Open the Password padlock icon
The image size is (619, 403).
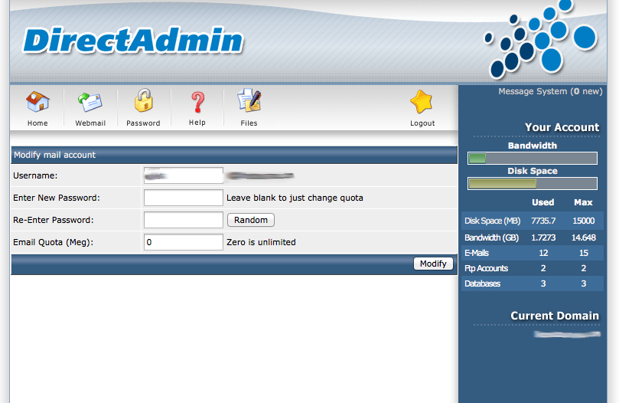(143, 100)
